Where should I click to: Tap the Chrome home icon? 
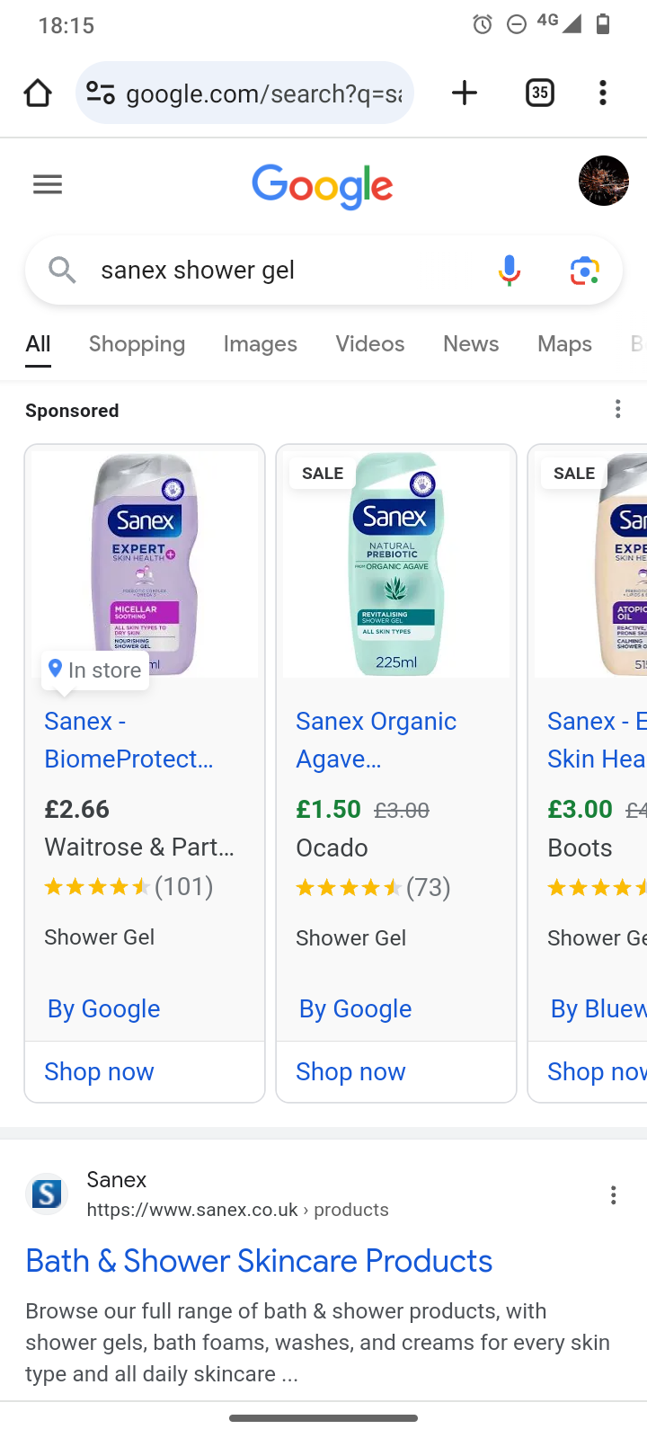38,93
